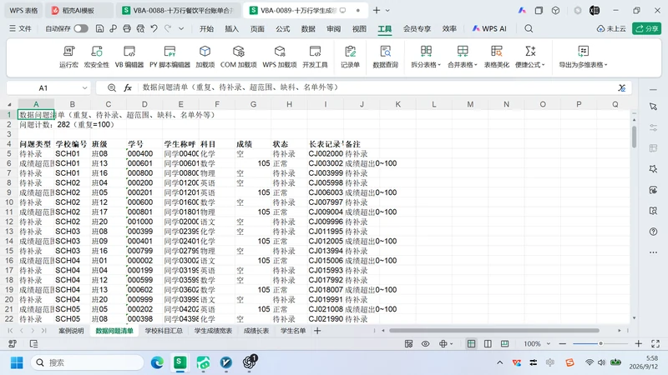
Task: Open PY 脚本编辑器
Action: (x=170, y=57)
